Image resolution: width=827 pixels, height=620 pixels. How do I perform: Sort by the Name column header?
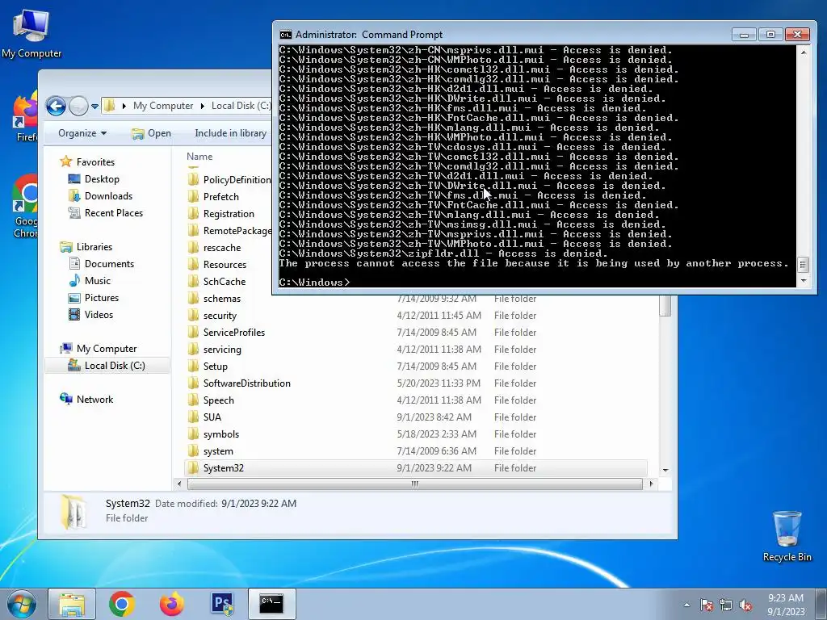click(199, 157)
